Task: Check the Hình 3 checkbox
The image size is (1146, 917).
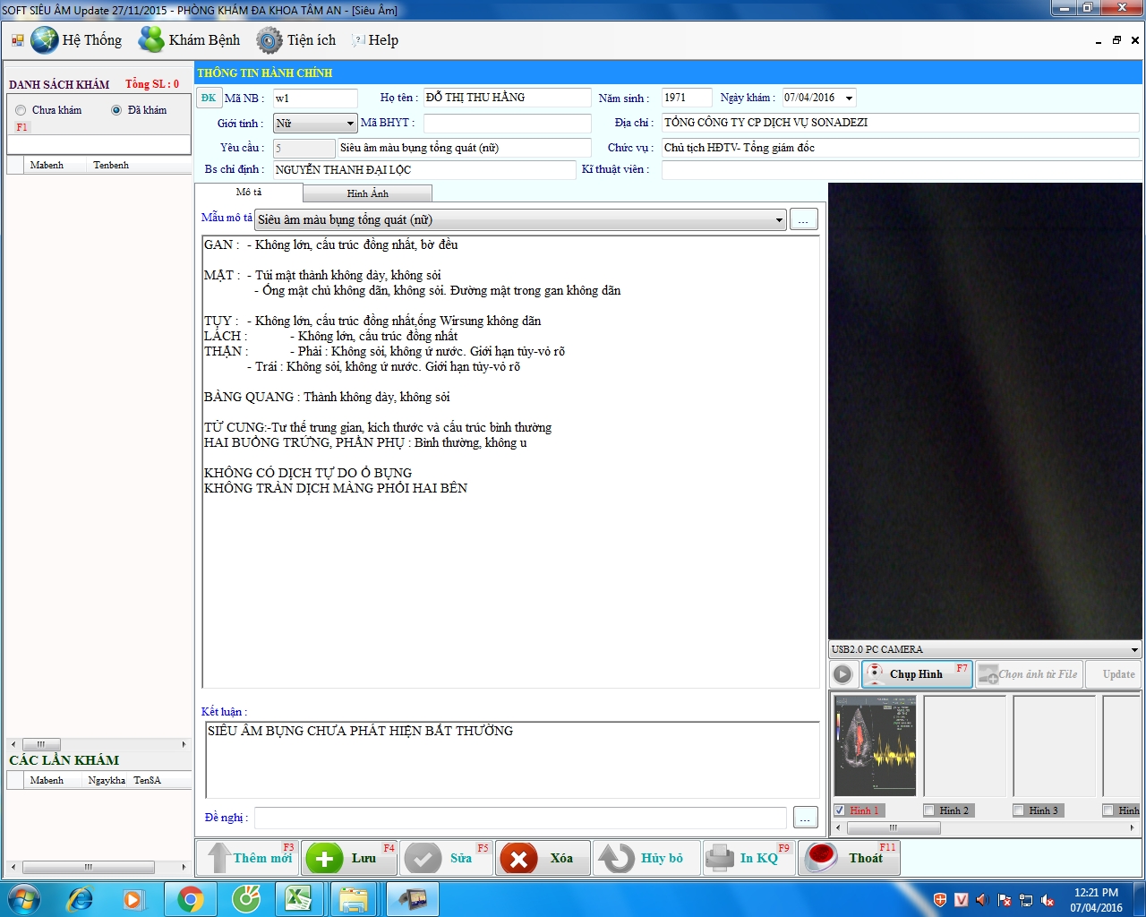Action: [1018, 810]
